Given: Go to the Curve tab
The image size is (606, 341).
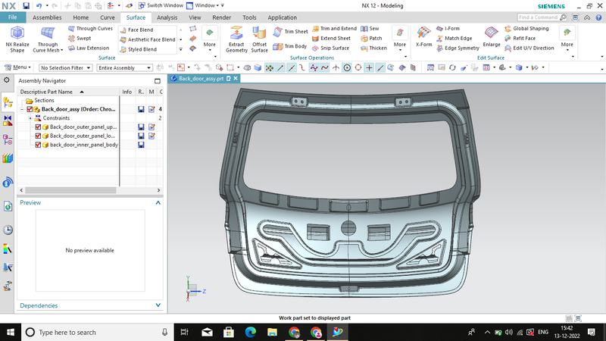Looking at the screenshot, I should 107,17.
